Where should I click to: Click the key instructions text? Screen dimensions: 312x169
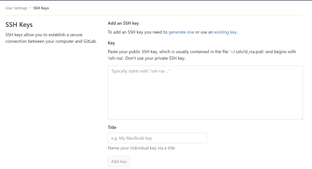tap(201, 55)
